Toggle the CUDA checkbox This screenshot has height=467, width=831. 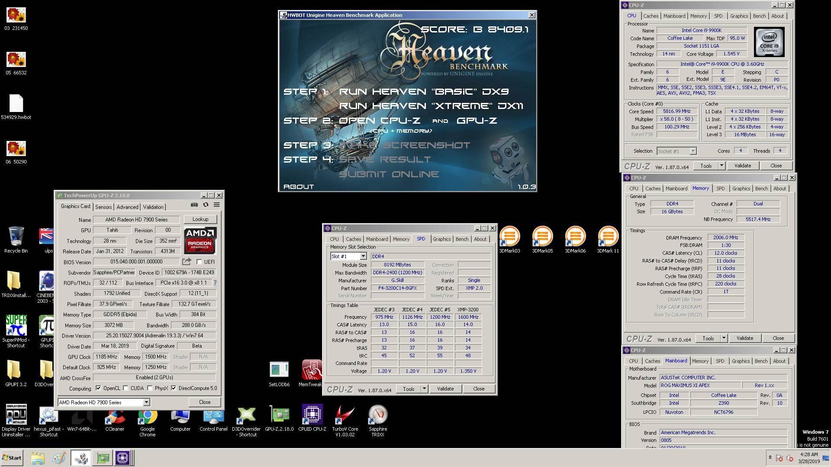point(126,388)
